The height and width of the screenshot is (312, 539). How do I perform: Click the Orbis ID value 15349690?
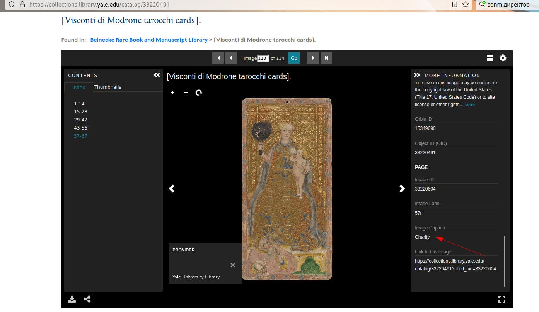(425, 128)
